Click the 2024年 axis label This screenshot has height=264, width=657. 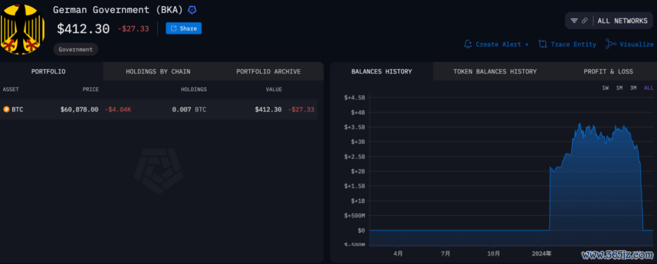click(x=542, y=253)
